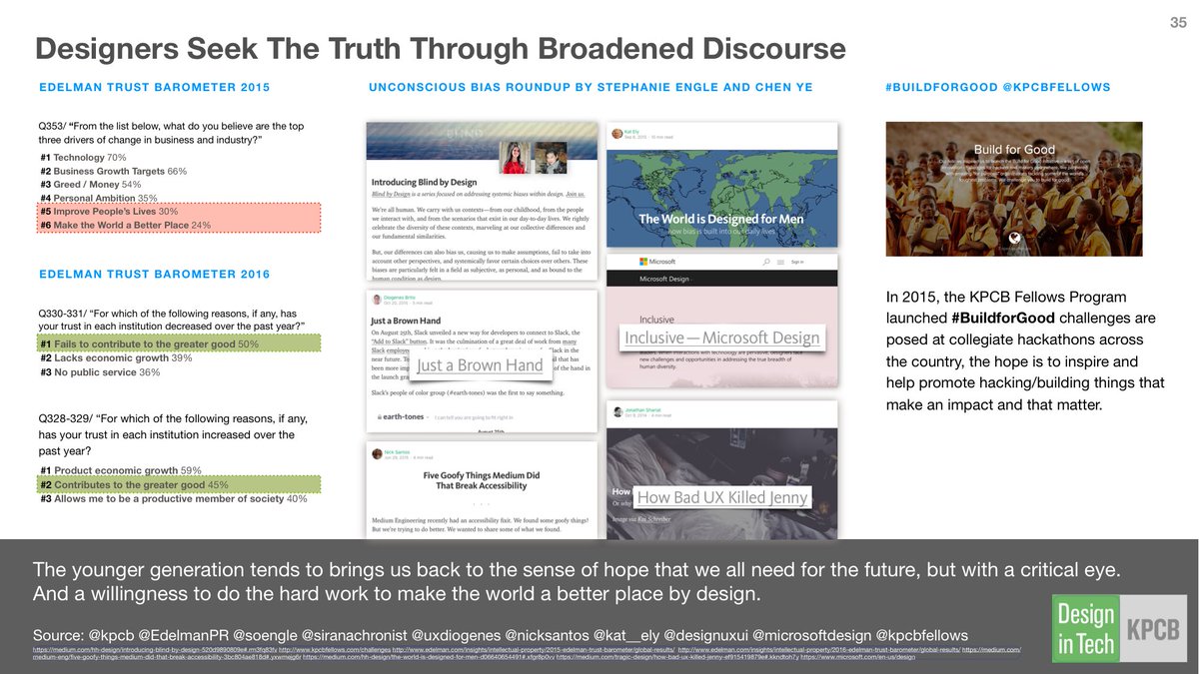
Task: Select 'Make the World a Better Place 24%'
Action: click(179, 226)
